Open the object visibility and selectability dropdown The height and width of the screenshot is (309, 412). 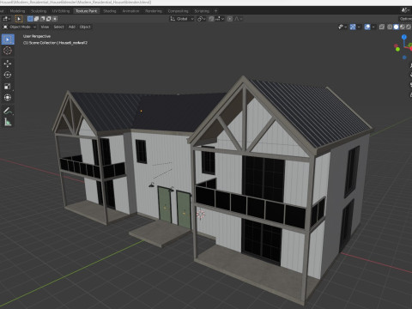342,27
